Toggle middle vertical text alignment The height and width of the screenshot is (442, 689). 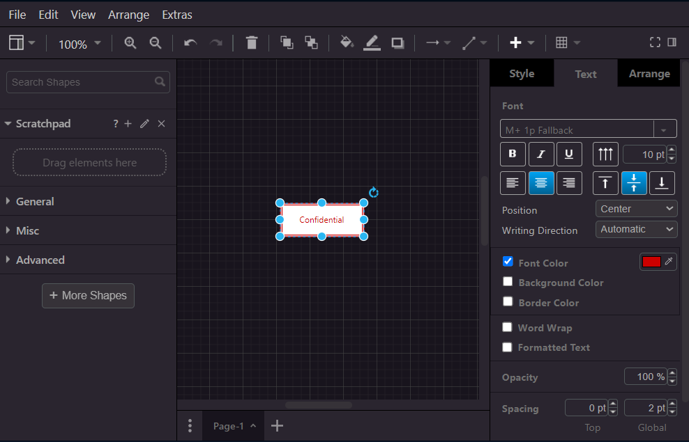(x=634, y=183)
